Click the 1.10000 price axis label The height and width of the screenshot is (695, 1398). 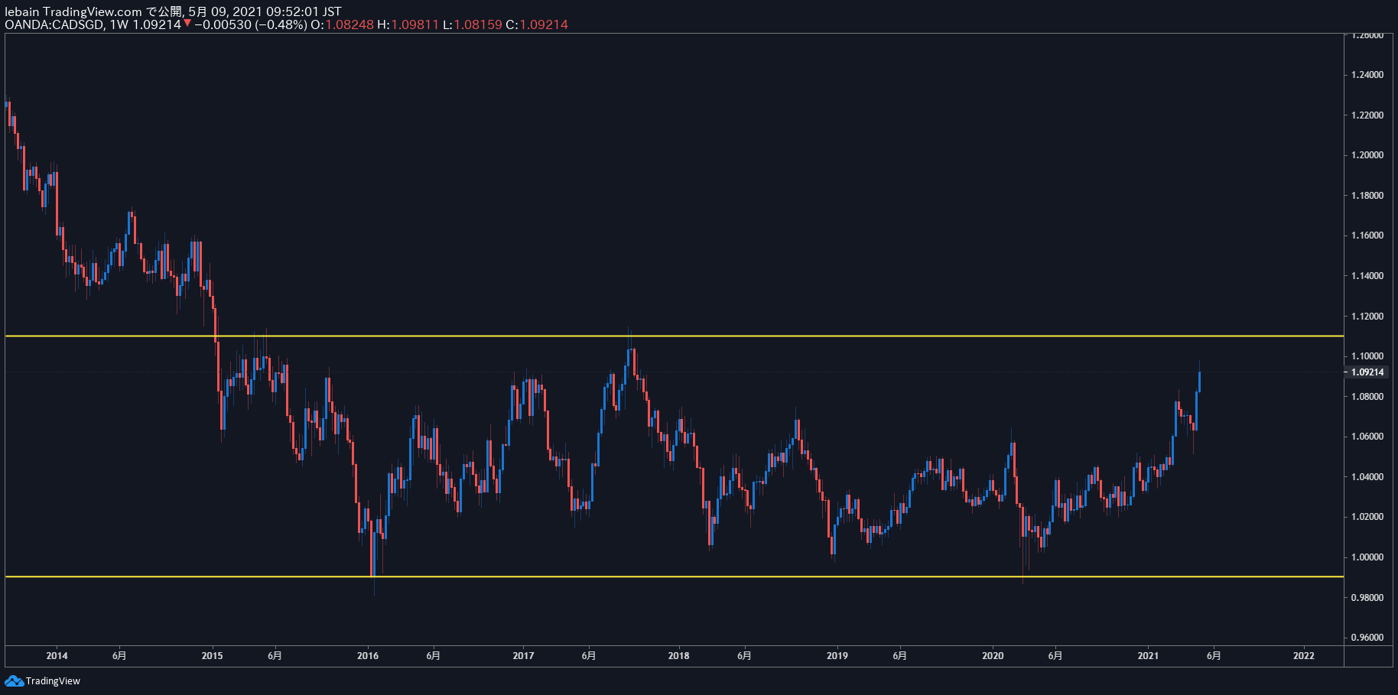click(x=1367, y=356)
